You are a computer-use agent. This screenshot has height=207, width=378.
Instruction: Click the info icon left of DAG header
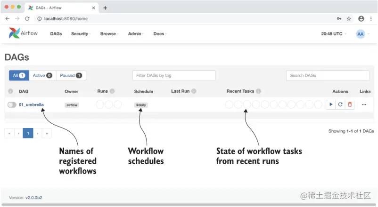10,91
